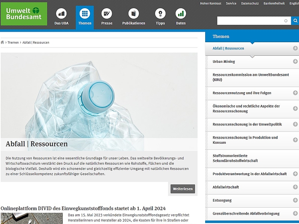Expand the Entsorgung sidebar item
299x224 pixels.
[x=295, y=200]
